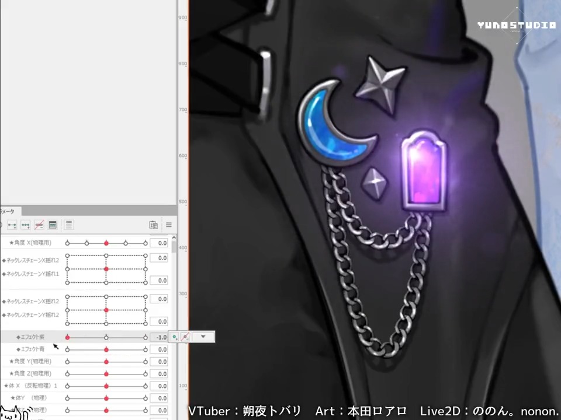The image size is (561, 420).
Task: Select the エフェクト青 parameter label
Action: pos(30,349)
